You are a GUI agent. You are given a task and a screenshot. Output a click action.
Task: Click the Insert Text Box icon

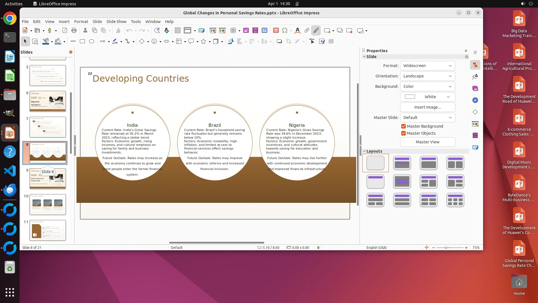(276, 31)
